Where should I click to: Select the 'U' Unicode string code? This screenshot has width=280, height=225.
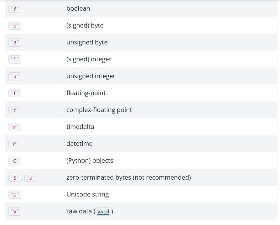[x=15, y=195]
